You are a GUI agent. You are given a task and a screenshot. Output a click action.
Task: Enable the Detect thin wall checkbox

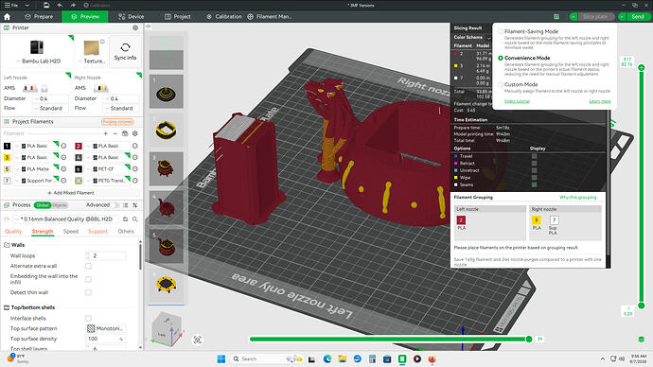(x=88, y=292)
